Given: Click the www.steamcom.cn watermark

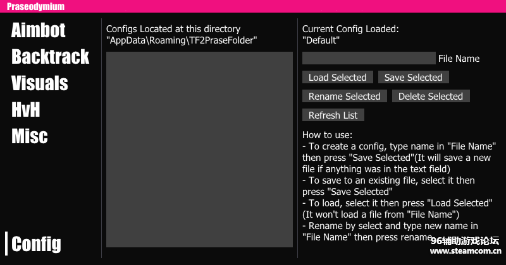Looking at the screenshot, I should tap(466, 251).
